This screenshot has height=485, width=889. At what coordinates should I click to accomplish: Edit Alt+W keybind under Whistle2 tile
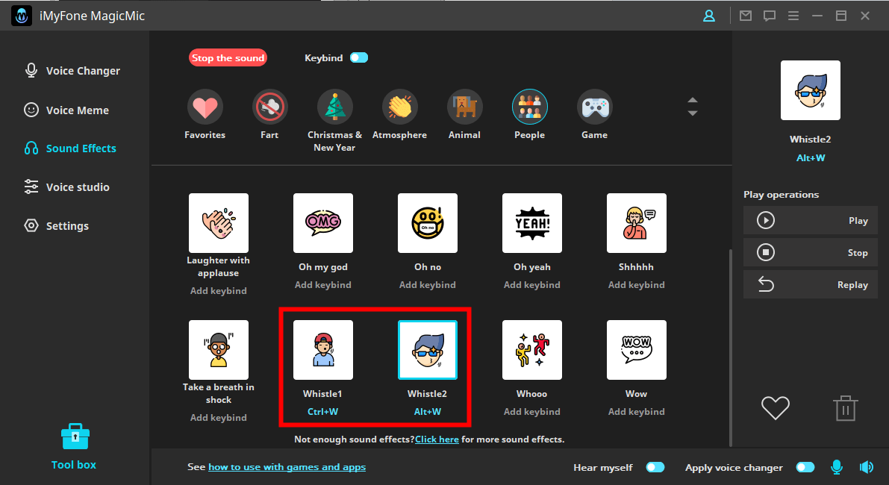click(x=428, y=412)
